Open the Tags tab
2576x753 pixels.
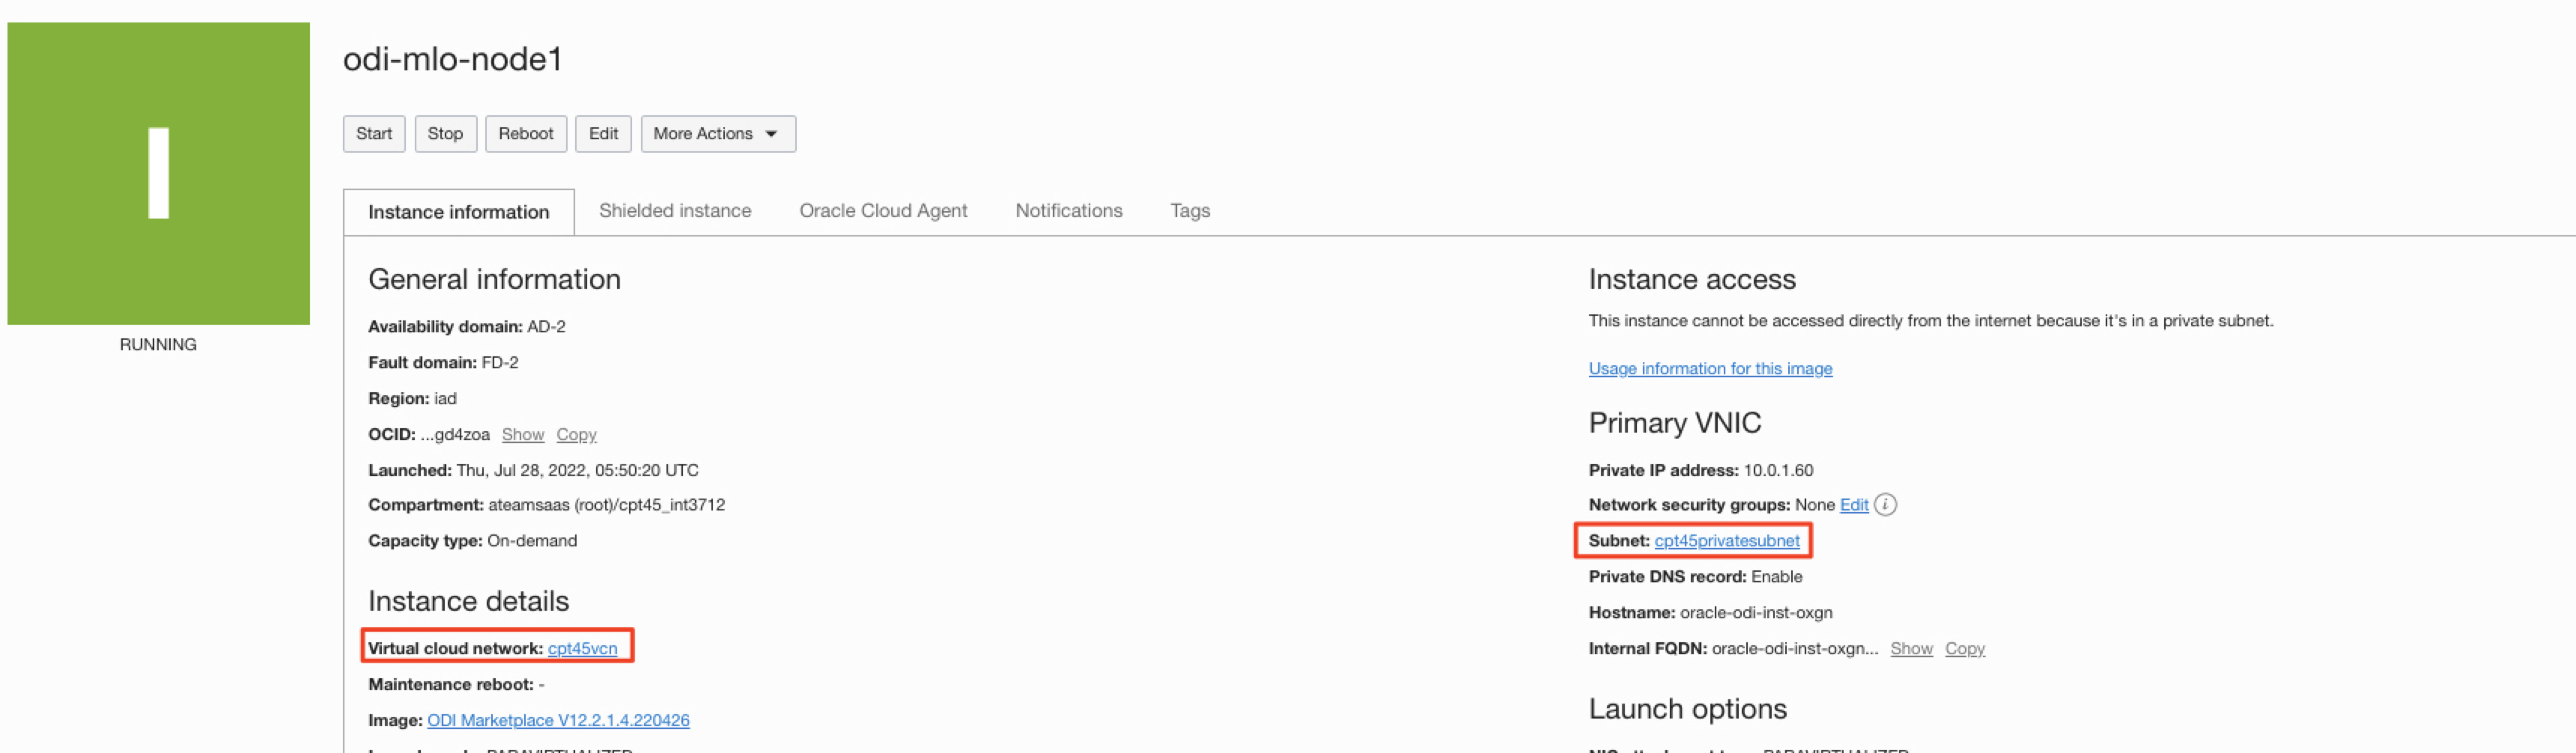1190,211
